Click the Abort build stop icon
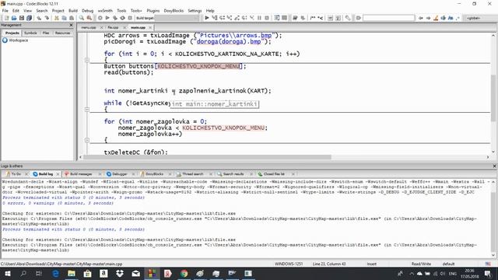 130,18
